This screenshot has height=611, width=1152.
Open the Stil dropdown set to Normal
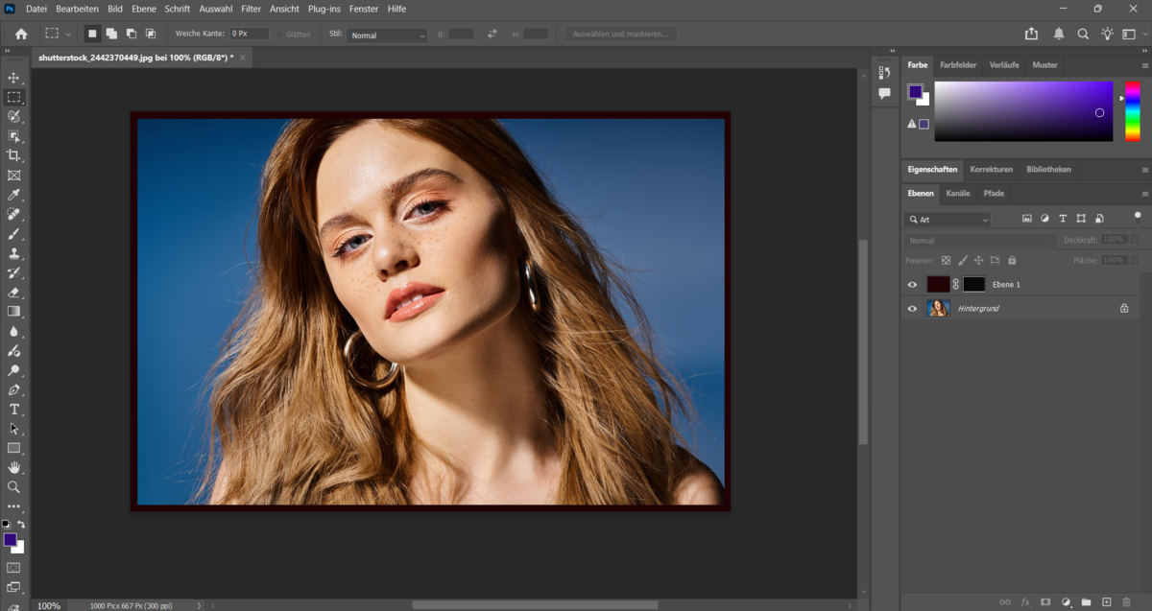pyautogui.click(x=387, y=35)
